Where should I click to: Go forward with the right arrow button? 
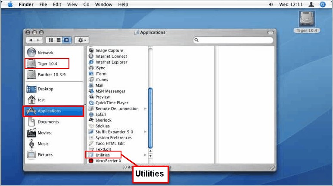pyautogui.click(x=38, y=40)
